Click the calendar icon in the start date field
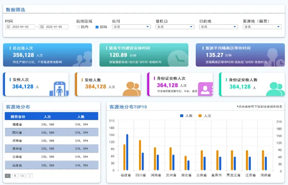 click(8, 27)
